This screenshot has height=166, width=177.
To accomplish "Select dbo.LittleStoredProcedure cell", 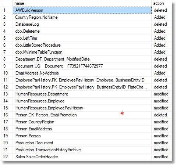I will pyautogui.click(x=82, y=45).
